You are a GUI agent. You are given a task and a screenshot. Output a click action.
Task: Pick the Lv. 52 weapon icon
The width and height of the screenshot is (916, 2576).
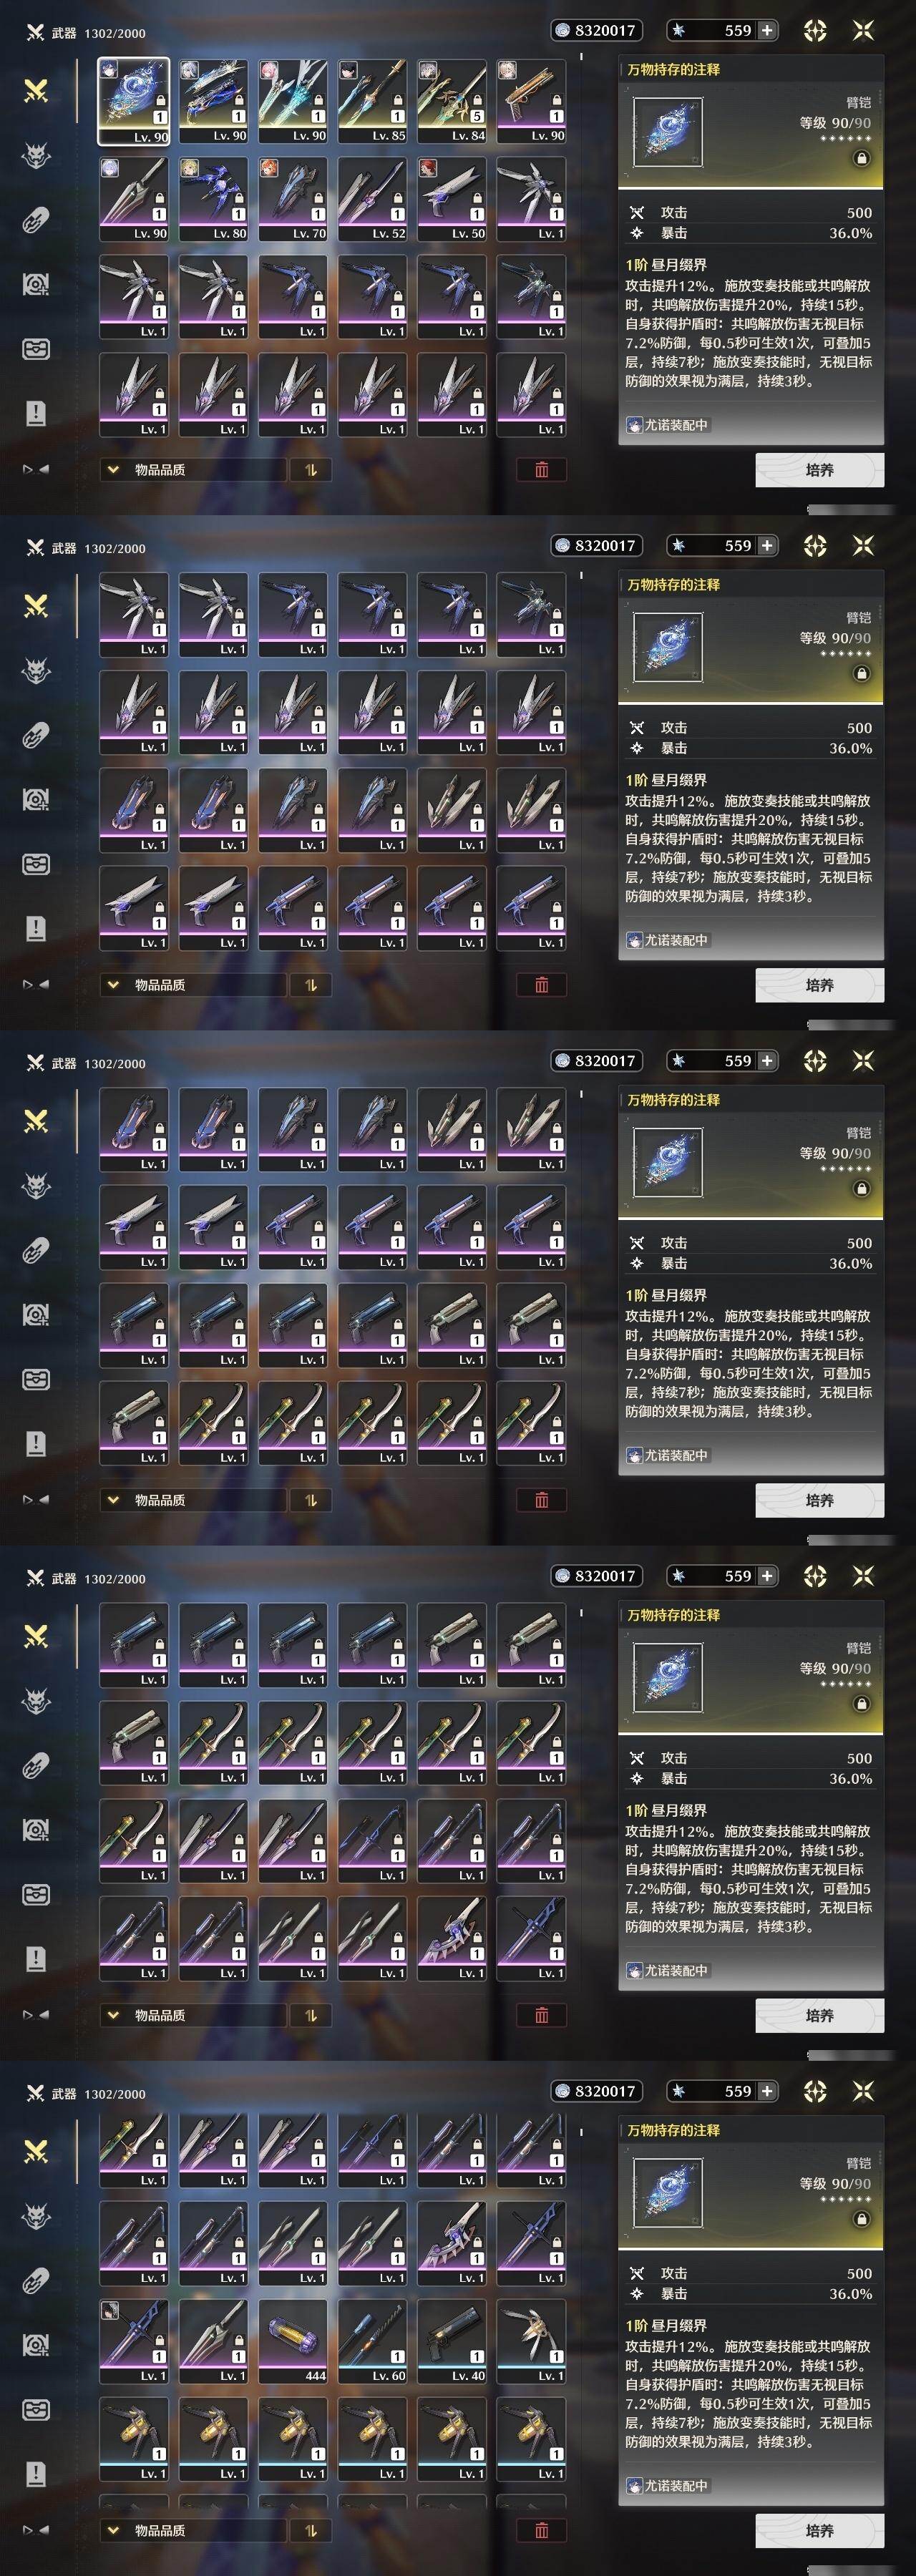pyautogui.click(x=372, y=199)
